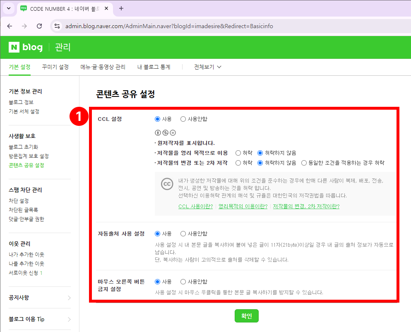Select 사용안함 for CCL 설정
This screenshot has height=332, width=411.
[183, 119]
